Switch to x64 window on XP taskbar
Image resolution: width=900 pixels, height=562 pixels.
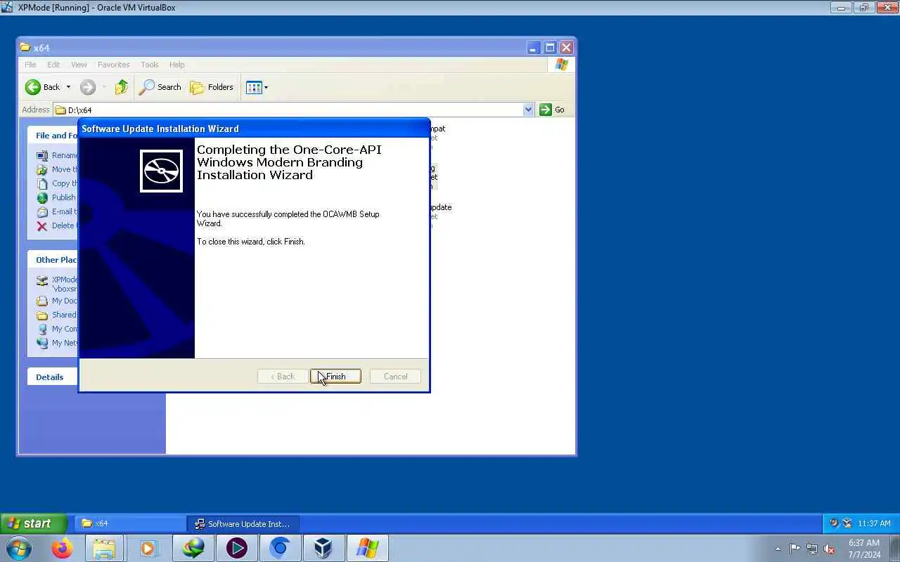tap(130, 523)
